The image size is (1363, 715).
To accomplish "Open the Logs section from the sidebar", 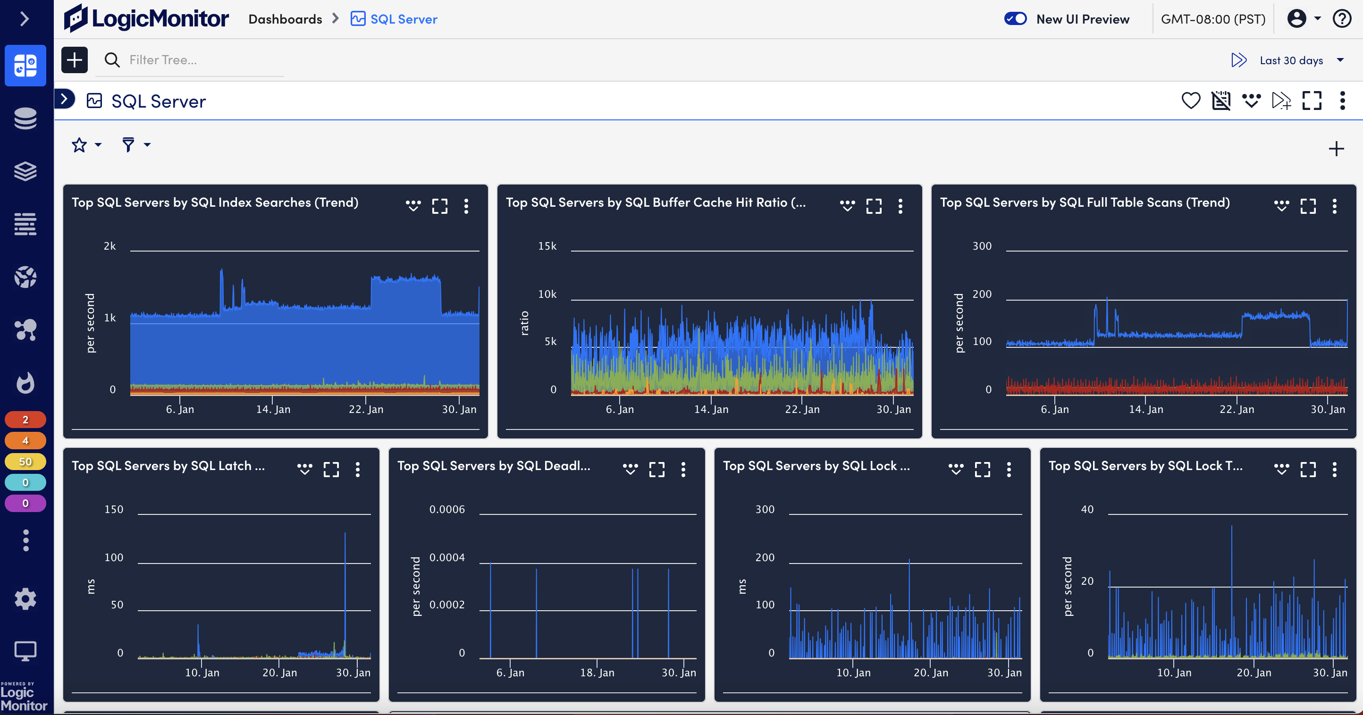I will point(25,224).
